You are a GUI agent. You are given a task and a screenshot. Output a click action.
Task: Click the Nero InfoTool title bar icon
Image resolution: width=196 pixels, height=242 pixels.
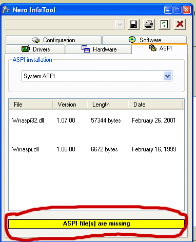point(6,10)
